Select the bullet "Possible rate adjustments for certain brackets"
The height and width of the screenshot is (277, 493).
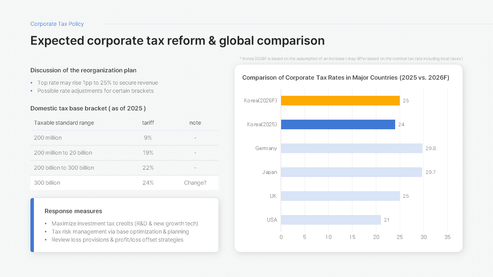point(96,91)
